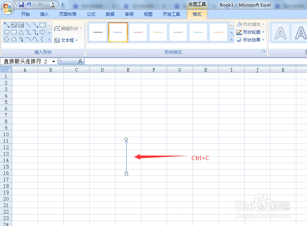Viewport: 307px width, 226px height.
Task: Select the rounded rectangle shape
Action: 14,32
